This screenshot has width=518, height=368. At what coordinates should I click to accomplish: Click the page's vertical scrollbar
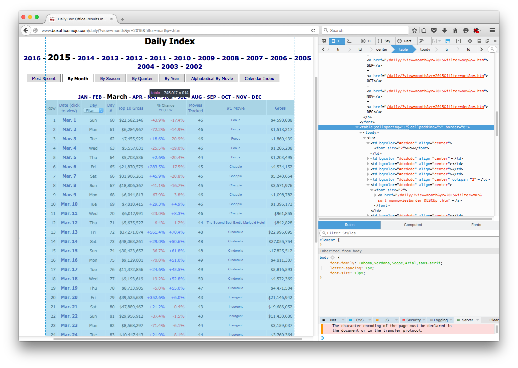tap(316, 159)
